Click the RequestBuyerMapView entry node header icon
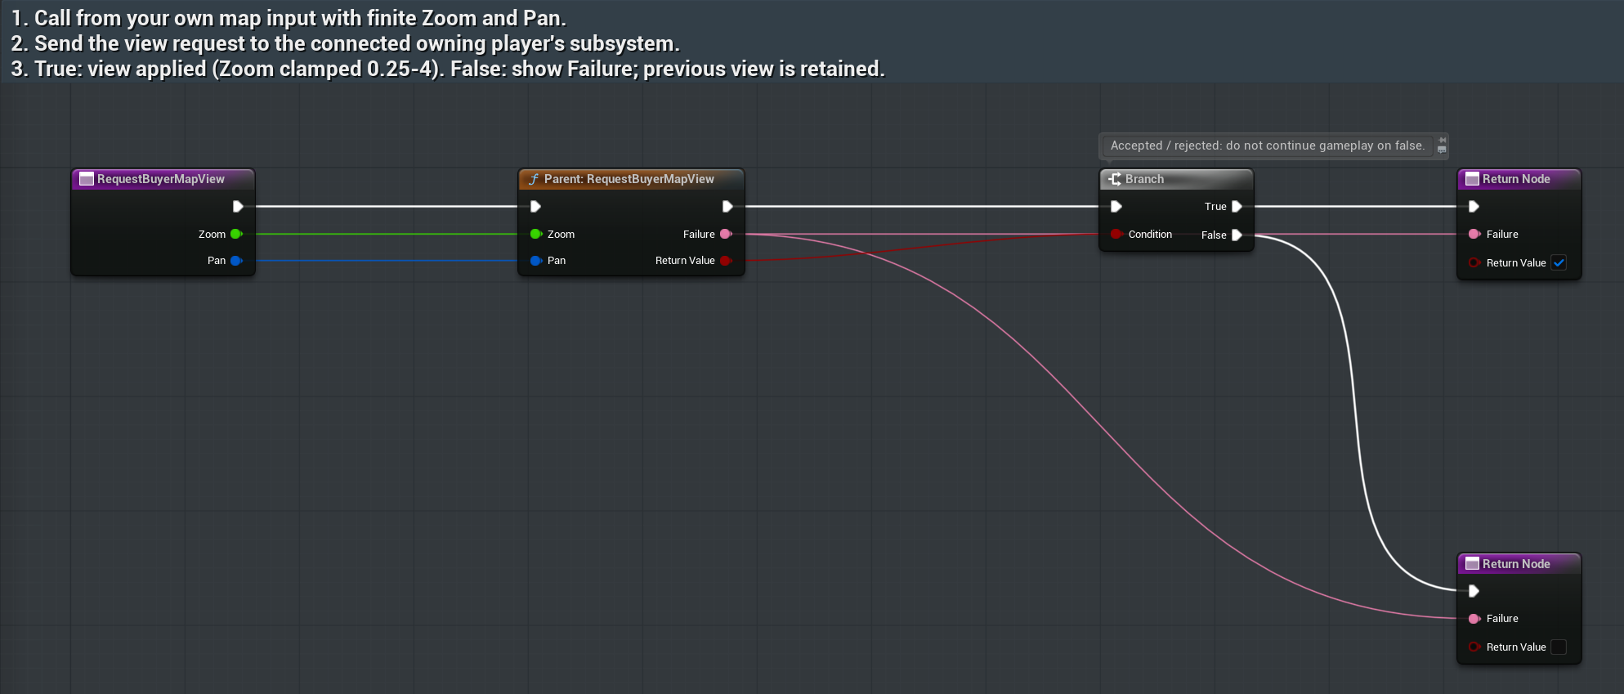 (x=86, y=179)
